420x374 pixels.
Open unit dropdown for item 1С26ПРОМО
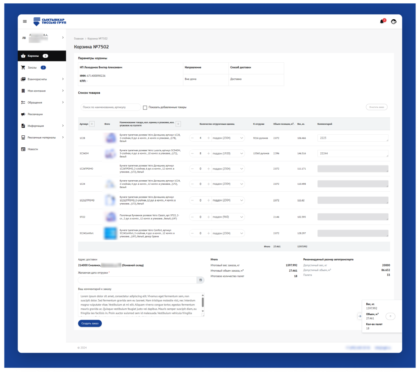coord(228,169)
